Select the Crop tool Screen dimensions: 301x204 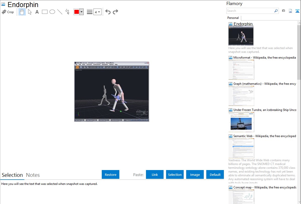[8, 12]
